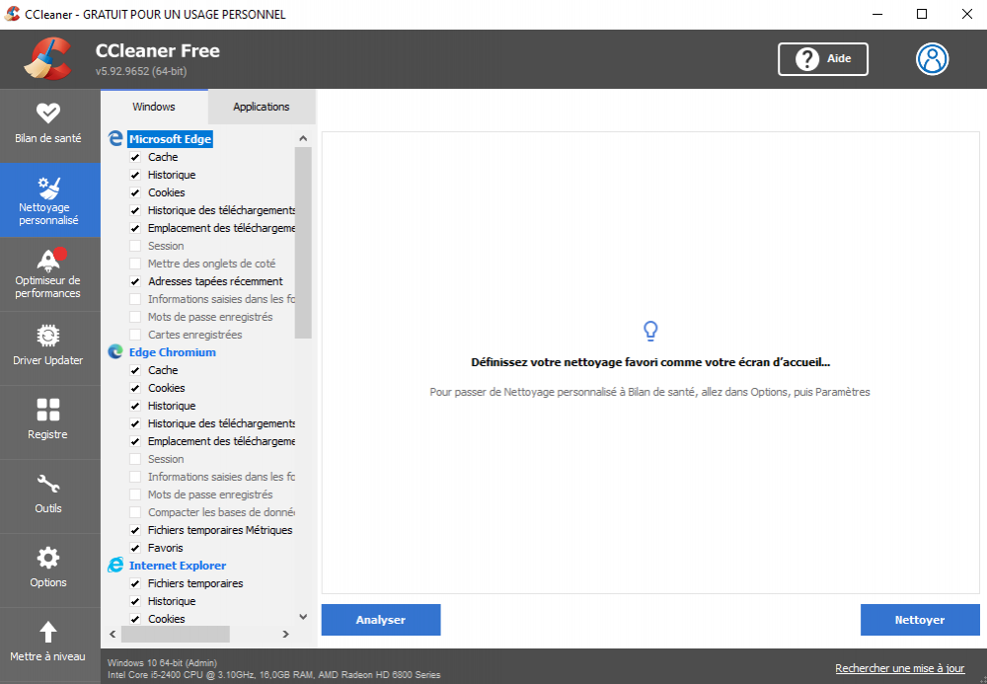Click the vertical scrollbar thumb
The image size is (987, 684).
[x=303, y=243]
